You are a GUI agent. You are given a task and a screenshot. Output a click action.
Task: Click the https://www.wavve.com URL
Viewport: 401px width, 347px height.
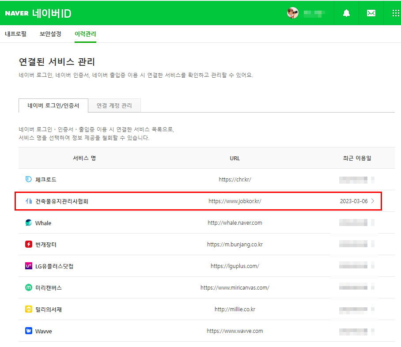click(235, 331)
